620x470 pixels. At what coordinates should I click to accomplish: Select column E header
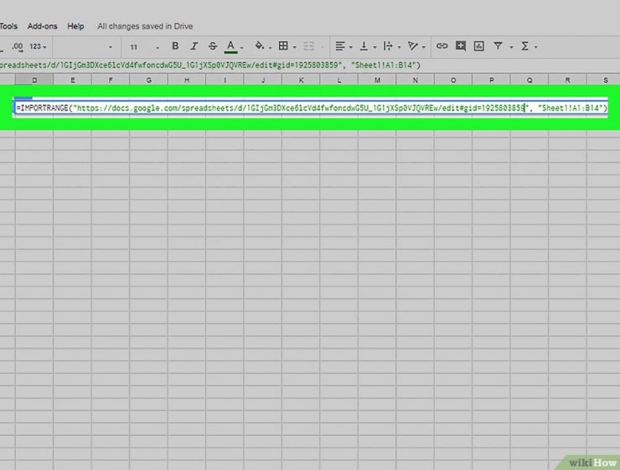[x=72, y=80]
